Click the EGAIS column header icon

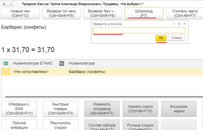click(x=6, y=63)
